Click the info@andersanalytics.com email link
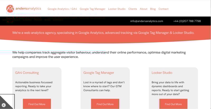 (x=147, y=21)
